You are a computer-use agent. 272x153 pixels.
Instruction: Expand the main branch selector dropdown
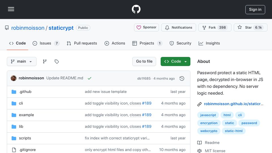coord(22,61)
